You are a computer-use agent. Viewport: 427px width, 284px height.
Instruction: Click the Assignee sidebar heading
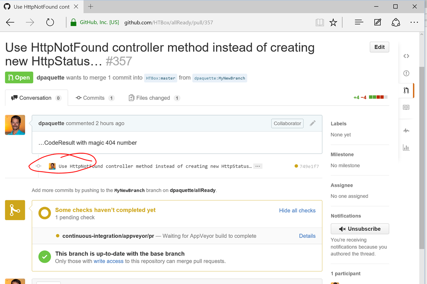click(342, 185)
